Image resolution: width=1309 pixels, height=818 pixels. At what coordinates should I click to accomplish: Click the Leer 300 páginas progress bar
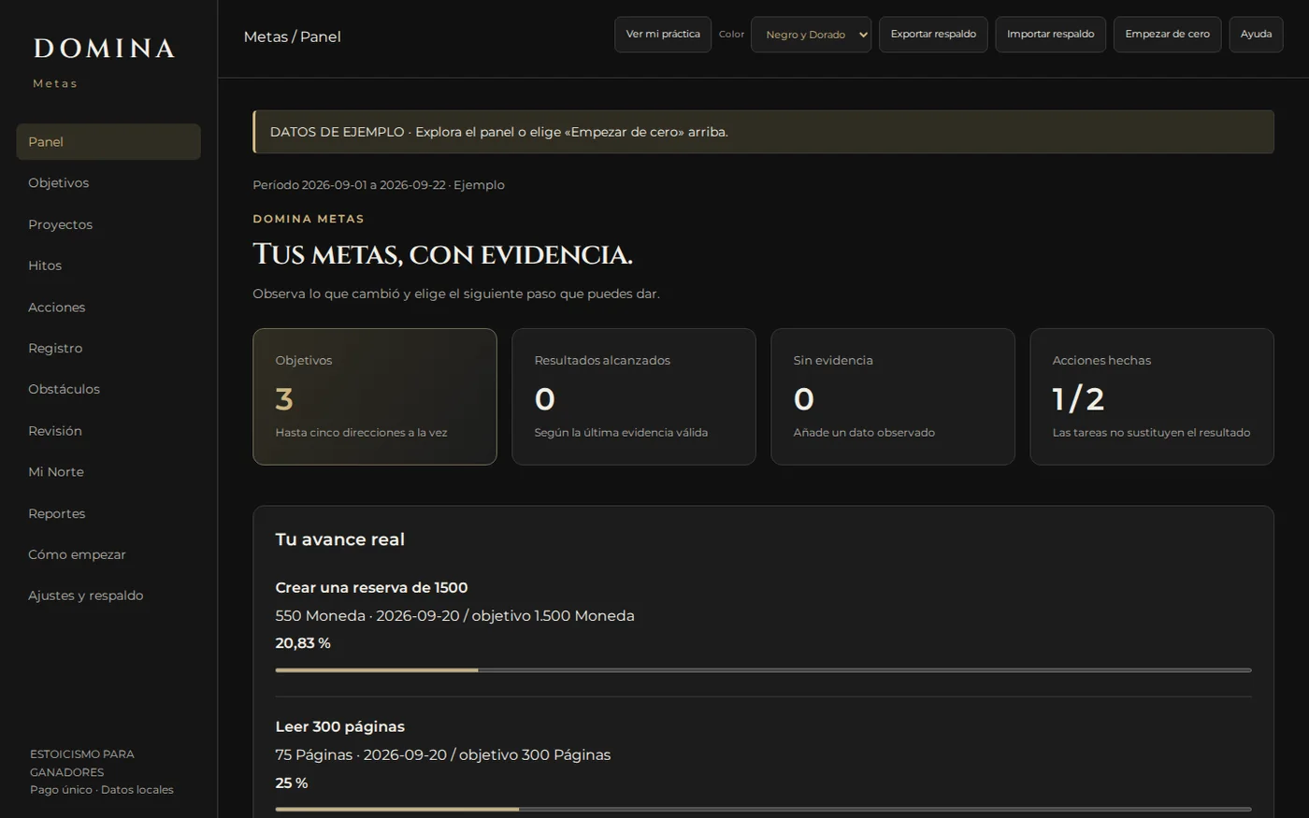(x=763, y=810)
